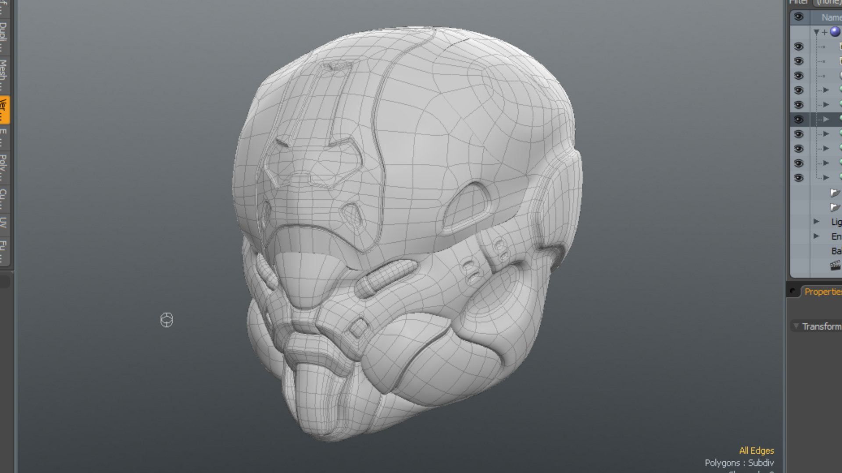This screenshot has height=473, width=842.
Task: Click the All Edges viewport label
Action: point(756,451)
